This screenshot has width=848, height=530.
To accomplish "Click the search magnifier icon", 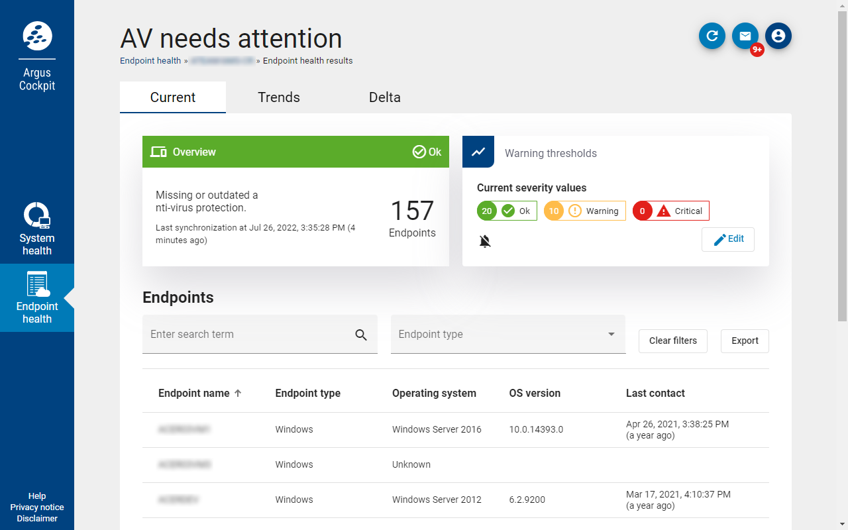I will pyautogui.click(x=361, y=335).
